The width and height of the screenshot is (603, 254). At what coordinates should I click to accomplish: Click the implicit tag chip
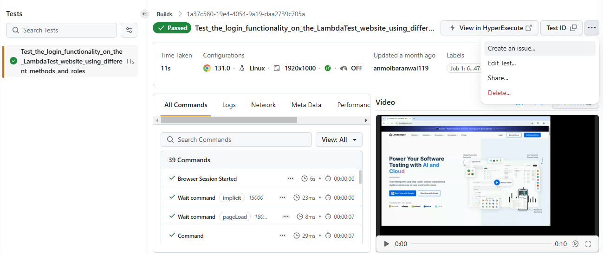click(232, 197)
